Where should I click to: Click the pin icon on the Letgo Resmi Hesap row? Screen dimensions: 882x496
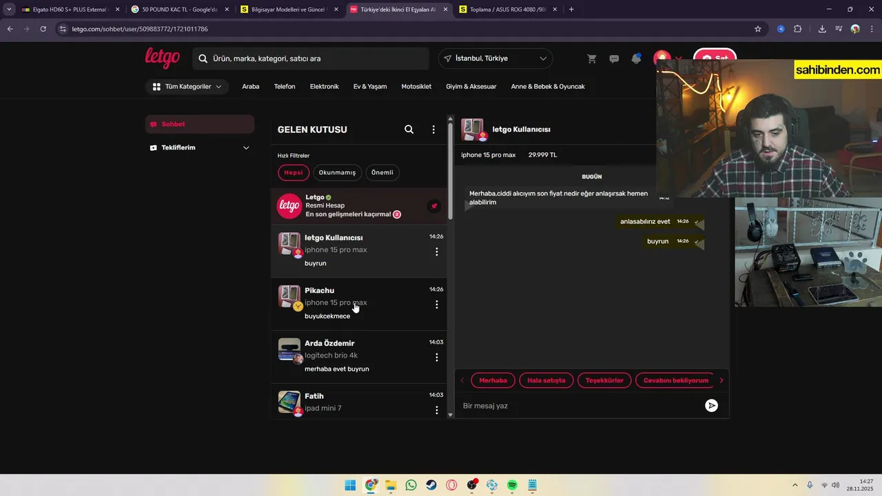click(x=434, y=206)
